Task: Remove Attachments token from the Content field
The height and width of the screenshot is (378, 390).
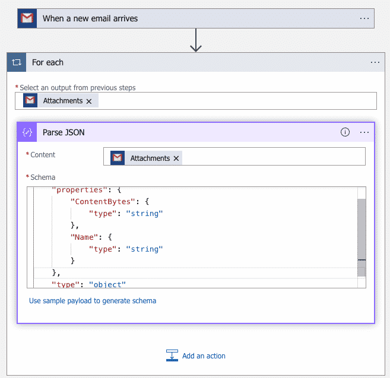Action: [x=176, y=158]
